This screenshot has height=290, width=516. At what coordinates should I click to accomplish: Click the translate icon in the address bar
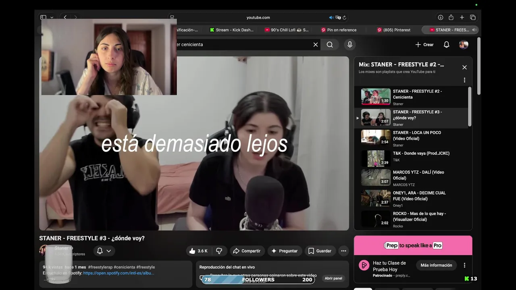pyautogui.click(x=338, y=17)
